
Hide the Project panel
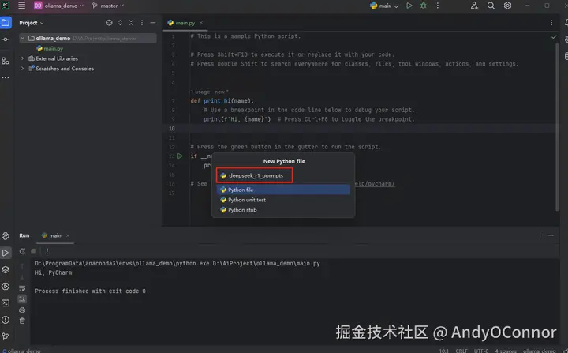tap(153, 22)
